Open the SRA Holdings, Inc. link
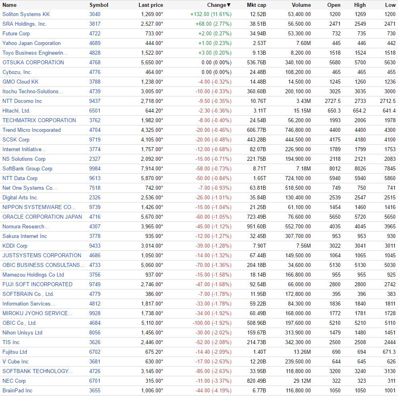398x396 pixels. coord(24,24)
